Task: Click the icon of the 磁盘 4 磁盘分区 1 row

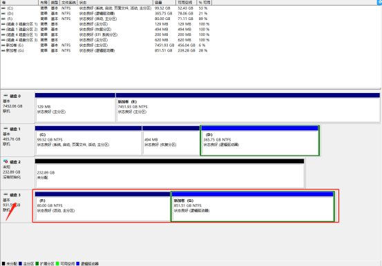Action: [3, 34]
